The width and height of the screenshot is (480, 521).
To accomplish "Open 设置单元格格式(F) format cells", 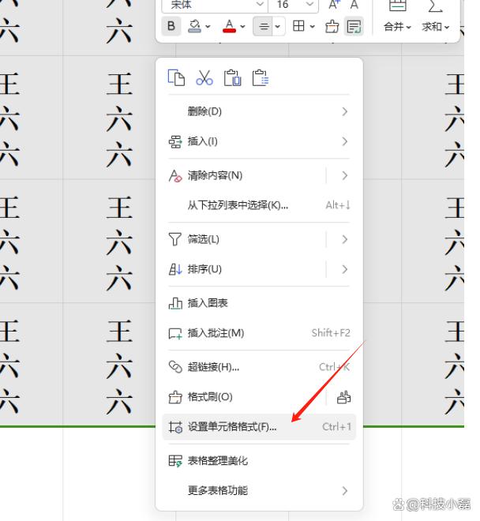I will pyautogui.click(x=259, y=427).
